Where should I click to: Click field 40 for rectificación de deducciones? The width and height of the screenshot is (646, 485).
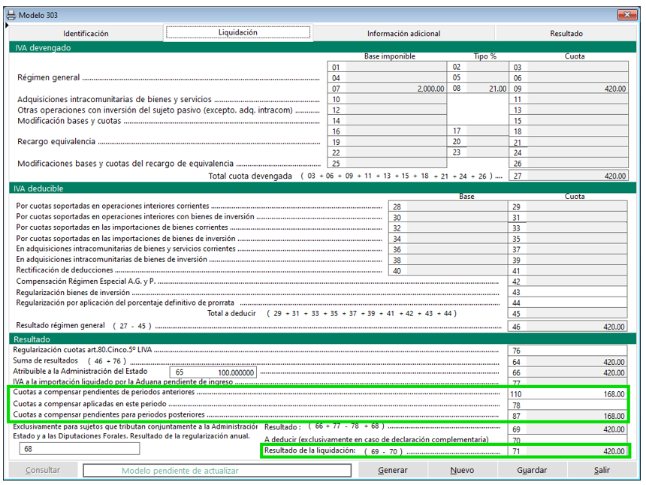coord(448,271)
